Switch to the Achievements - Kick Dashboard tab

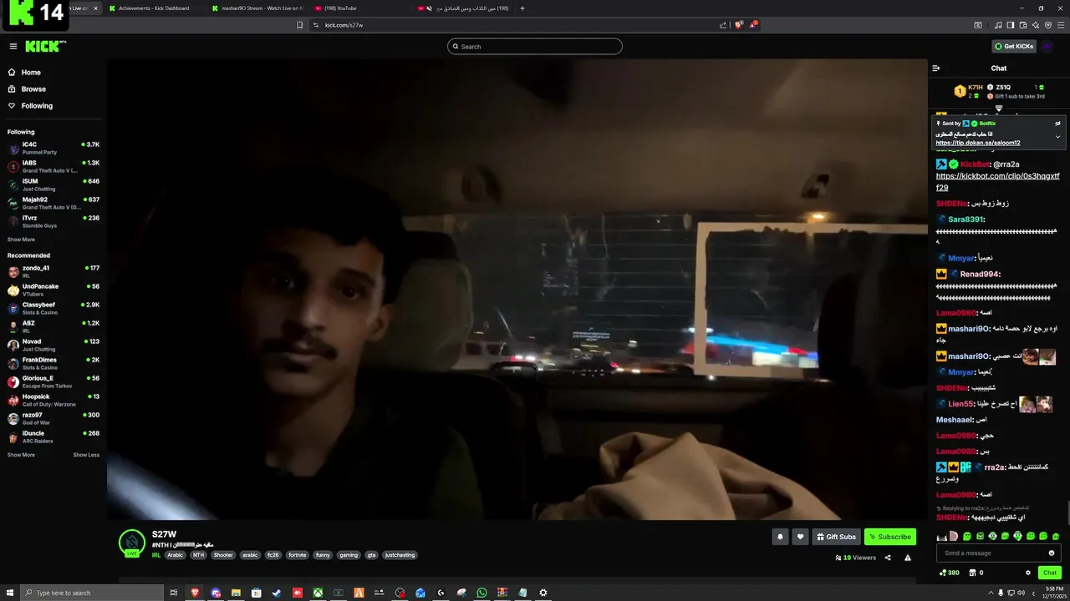(x=153, y=8)
